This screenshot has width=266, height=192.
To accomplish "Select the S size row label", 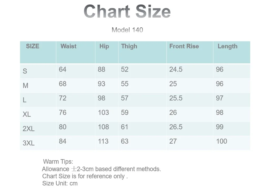I will click(25, 71).
